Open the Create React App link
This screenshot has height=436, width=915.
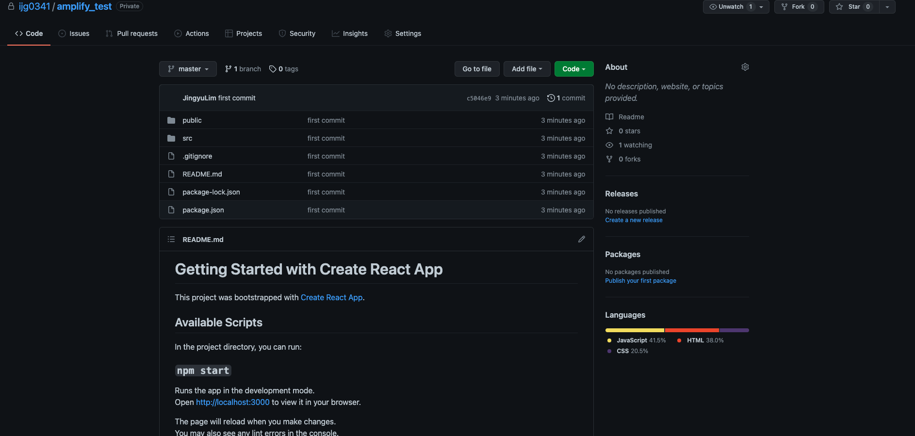coord(332,297)
